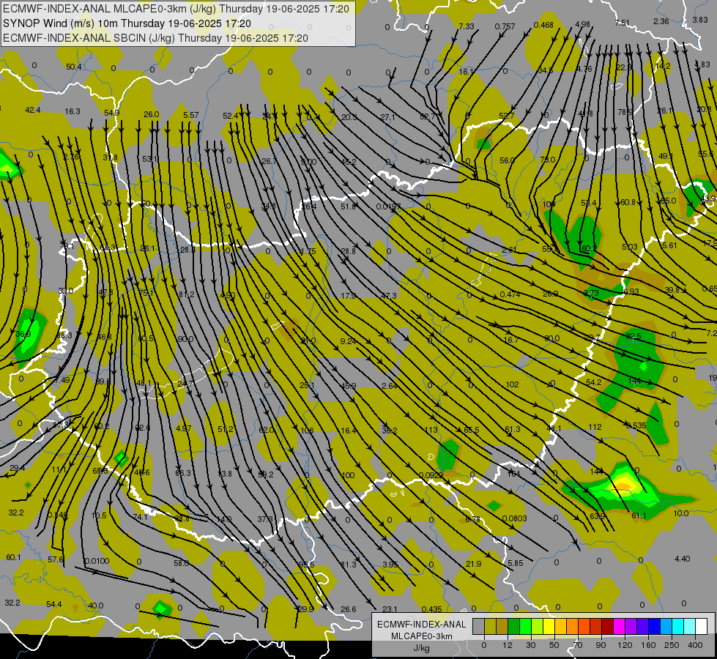
Task: Select the value '102'
Action: click(x=512, y=384)
